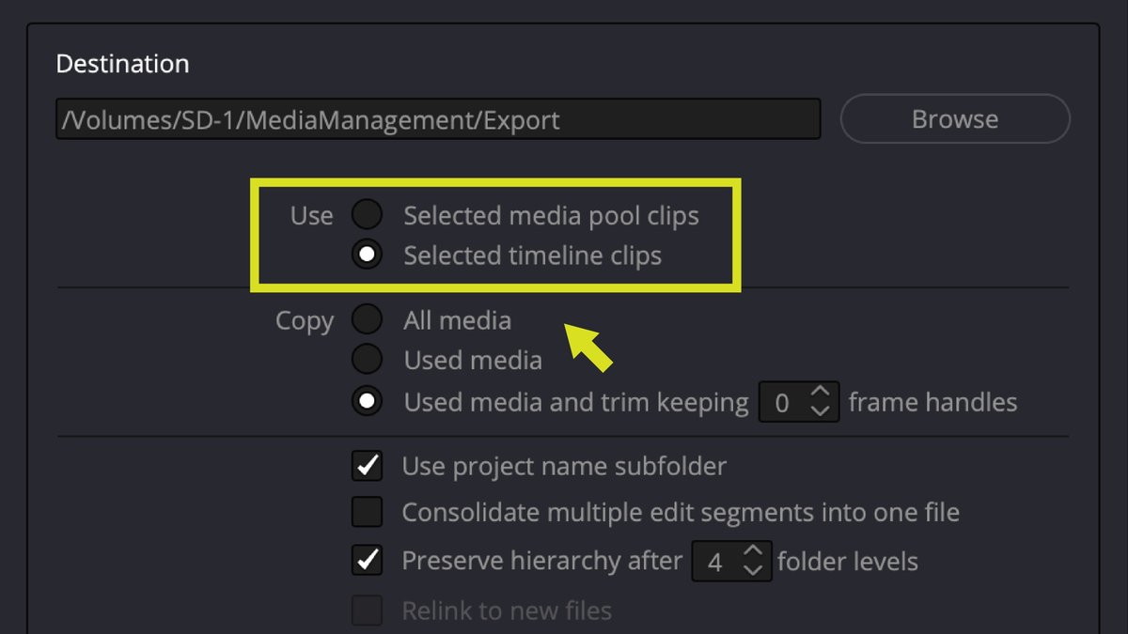Screen dimensions: 1128x634
Task: Click the folder levels number field
Action: [x=731, y=561]
